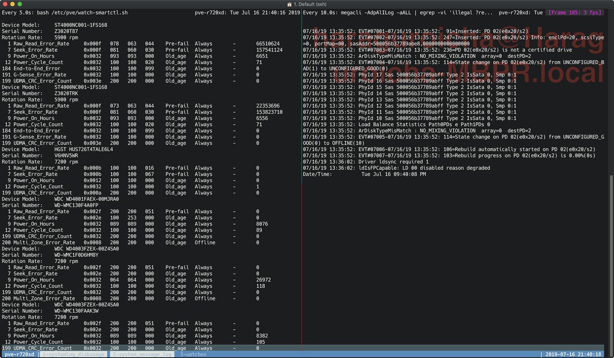Click raw read error value 66510624
The width and height of the screenshot is (614, 358).
[x=268, y=44]
